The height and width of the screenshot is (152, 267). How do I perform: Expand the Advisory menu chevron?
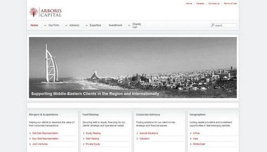[66, 25]
